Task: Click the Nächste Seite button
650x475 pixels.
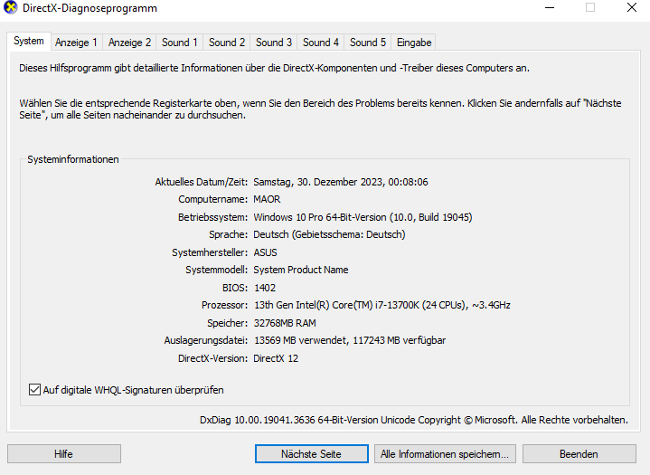Action: pyautogui.click(x=311, y=454)
